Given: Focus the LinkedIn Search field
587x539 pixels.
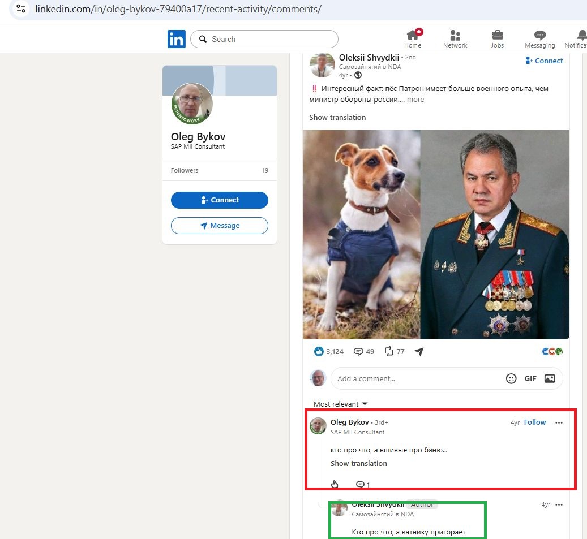Looking at the screenshot, I should point(264,39).
